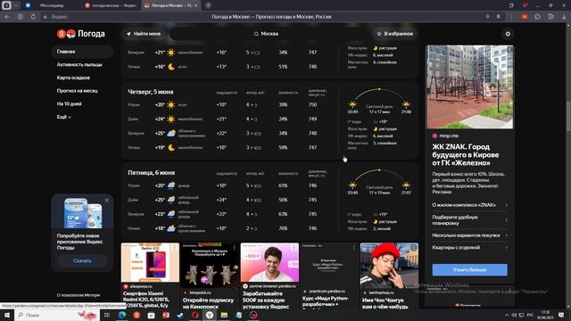Close the Погода в Москве tab
The width and height of the screenshot is (571, 321).
196,5
